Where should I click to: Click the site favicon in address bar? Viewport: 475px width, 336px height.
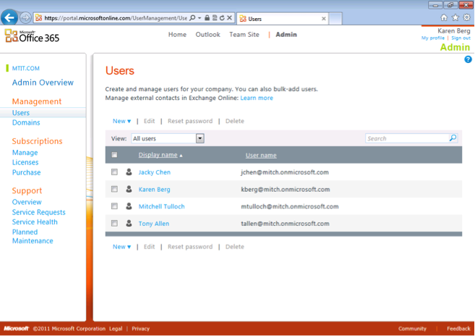(x=38, y=18)
